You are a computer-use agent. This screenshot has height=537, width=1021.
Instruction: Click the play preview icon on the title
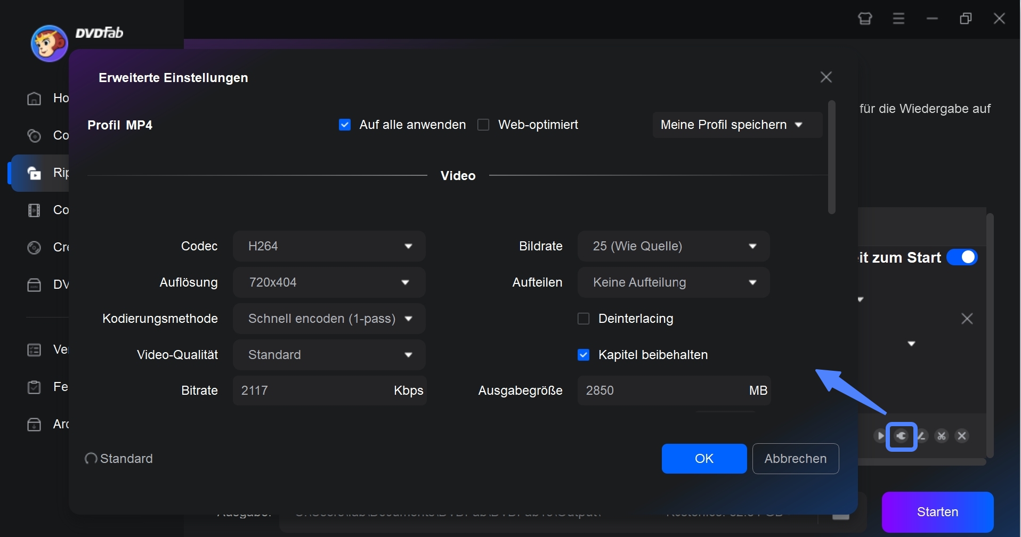[x=880, y=436]
